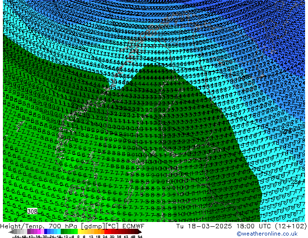308x238 pixels.
Task: Click the [gdmp] unit label
Action: 93,226
